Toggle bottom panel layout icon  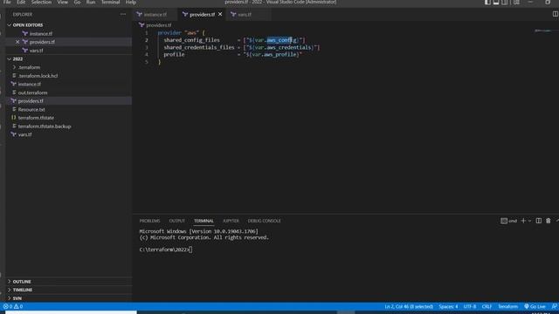click(x=496, y=2)
